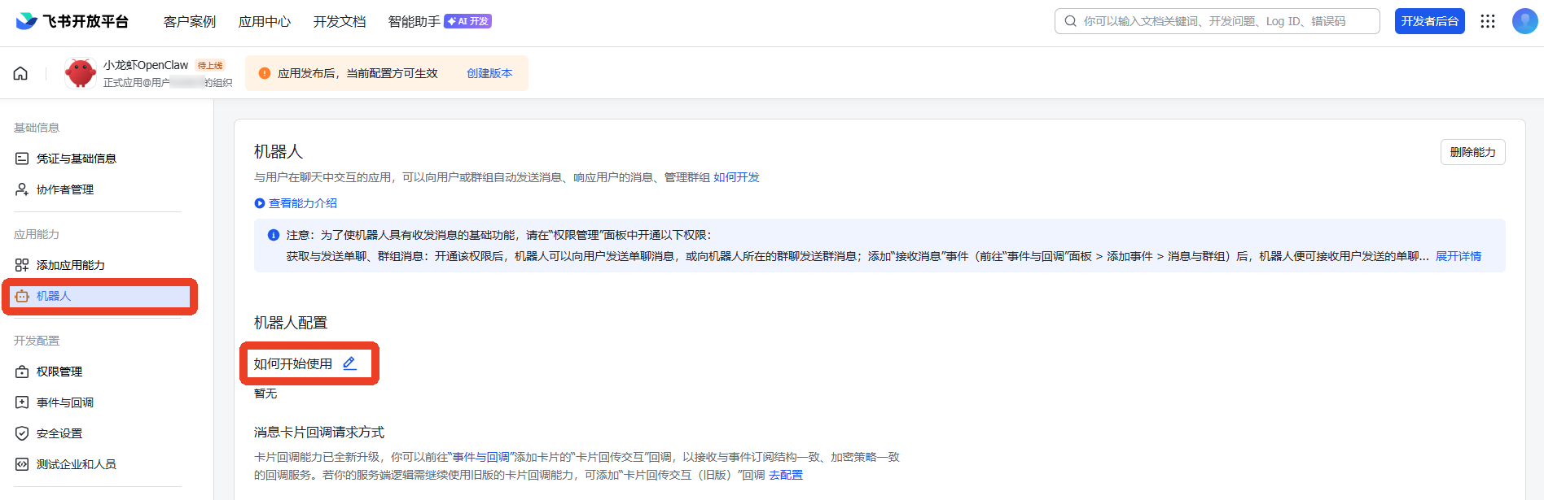Open the nine-dot app grid icon
The image size is (1544, 500).
(1488, 21)
